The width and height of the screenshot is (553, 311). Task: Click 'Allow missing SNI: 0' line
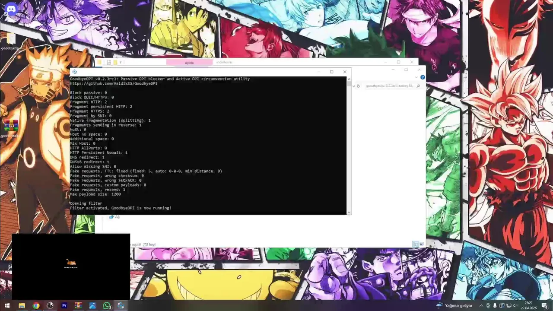[x=93, y=166]
